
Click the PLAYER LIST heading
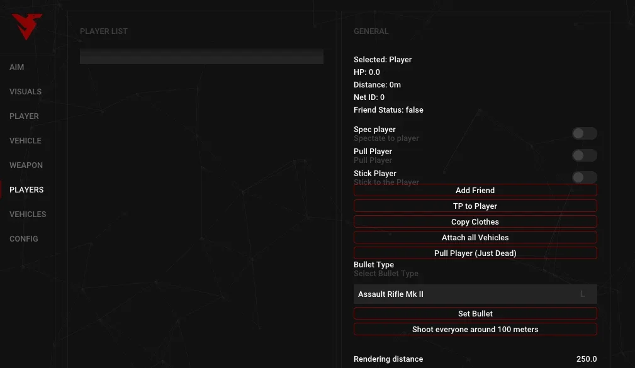(x=104, y=31)
